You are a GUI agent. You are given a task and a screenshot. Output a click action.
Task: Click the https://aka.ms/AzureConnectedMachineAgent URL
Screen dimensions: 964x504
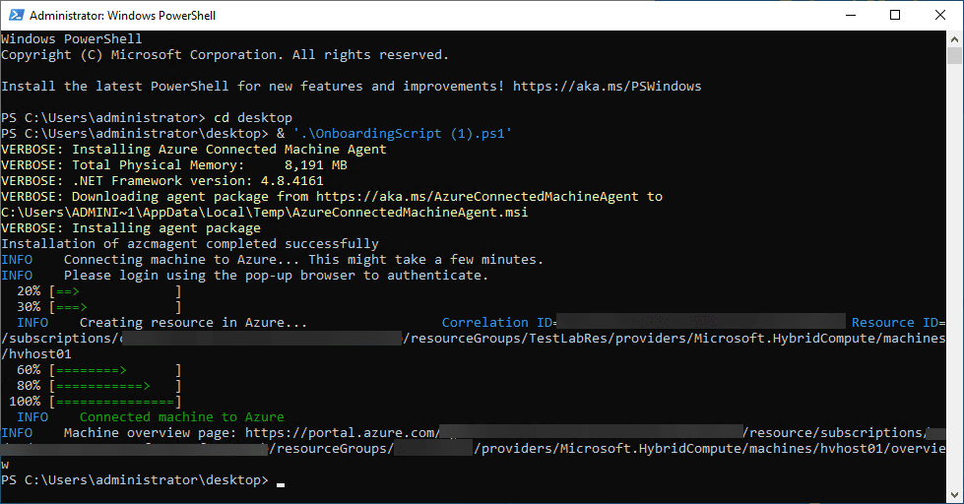pos(478,196)
